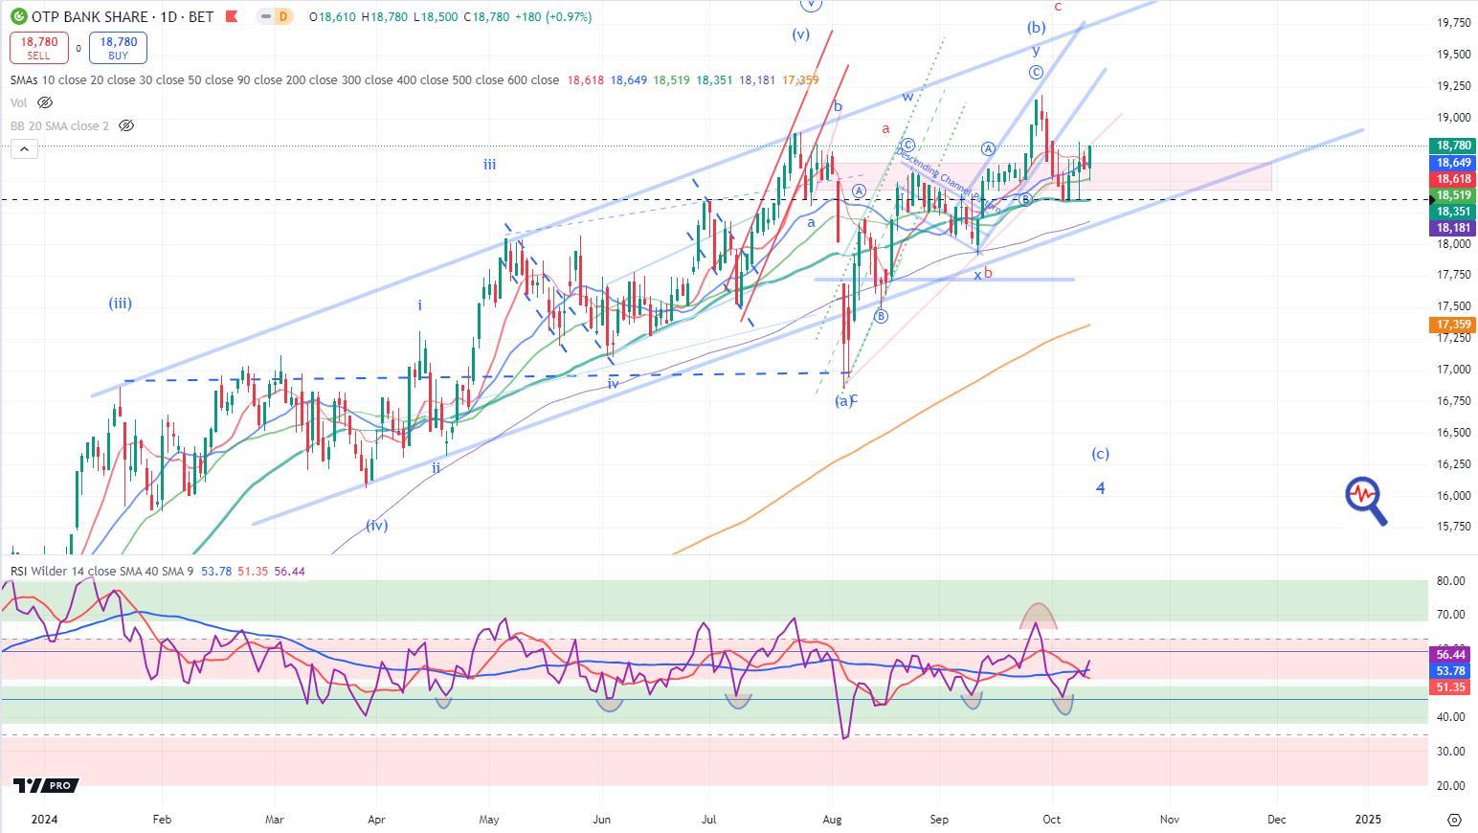Click the teal 18,351 price label
Viewport: 1478px width, 833px height.
point(1454,212)
